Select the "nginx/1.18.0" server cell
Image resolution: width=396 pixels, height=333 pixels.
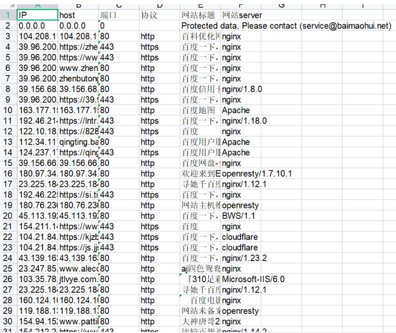[241, 121]
